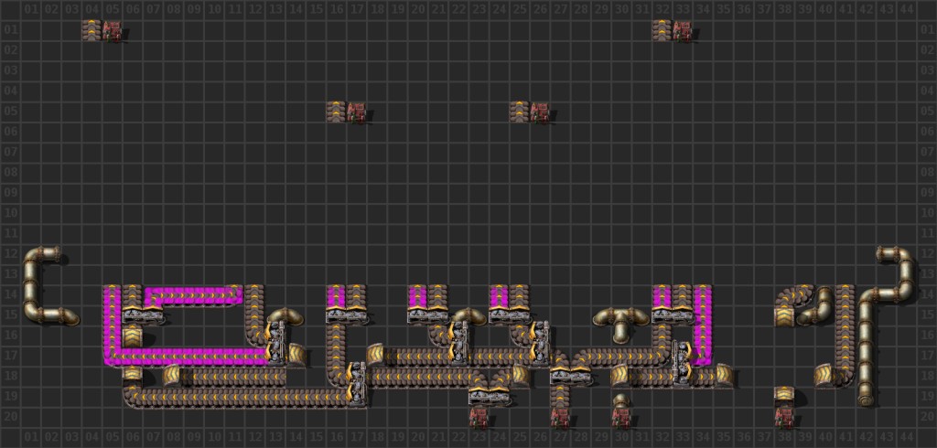Click the belt piece at column 16 row 05

coord(336,112)
